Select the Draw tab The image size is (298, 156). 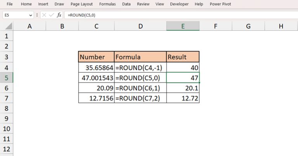coord(59,4)
